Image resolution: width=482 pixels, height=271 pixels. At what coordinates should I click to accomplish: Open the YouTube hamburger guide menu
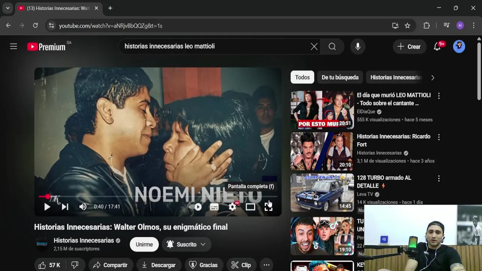[x=14, y=46]
